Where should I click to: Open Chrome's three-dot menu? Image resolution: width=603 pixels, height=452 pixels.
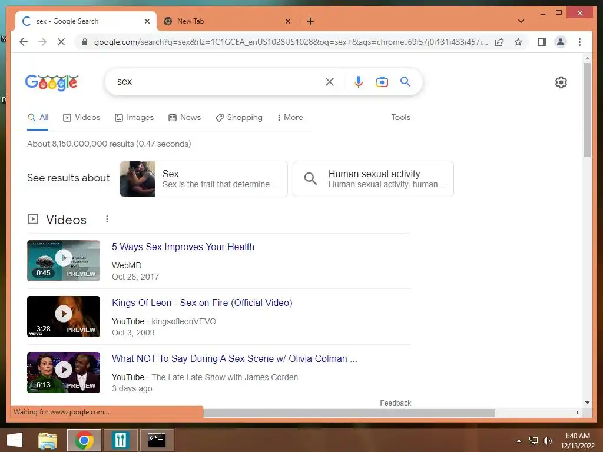(579, 42)
